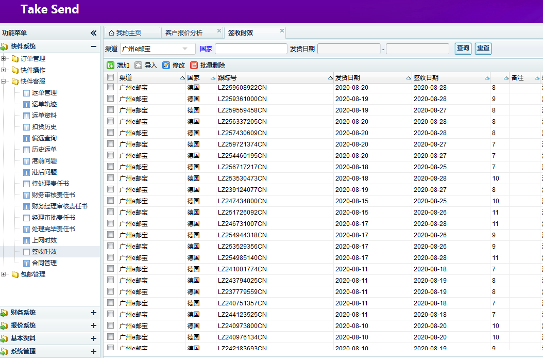The height and width of the screenshot is (358, 543).
Task: Click the 查询 search button
Action: click(463, 48)
